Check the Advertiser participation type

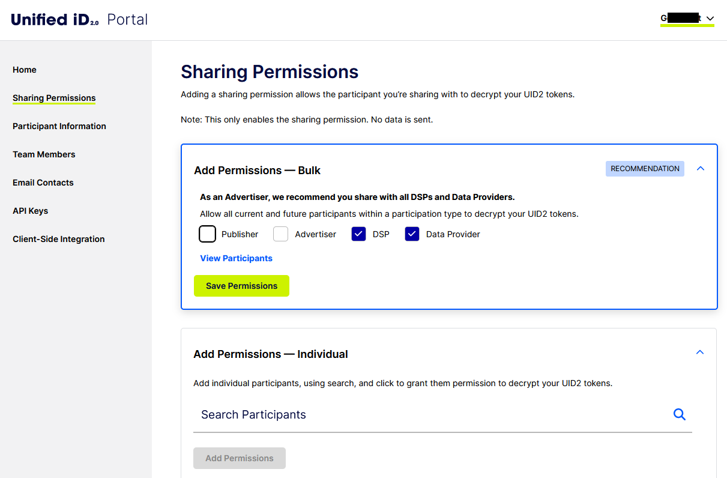(280, 234)
